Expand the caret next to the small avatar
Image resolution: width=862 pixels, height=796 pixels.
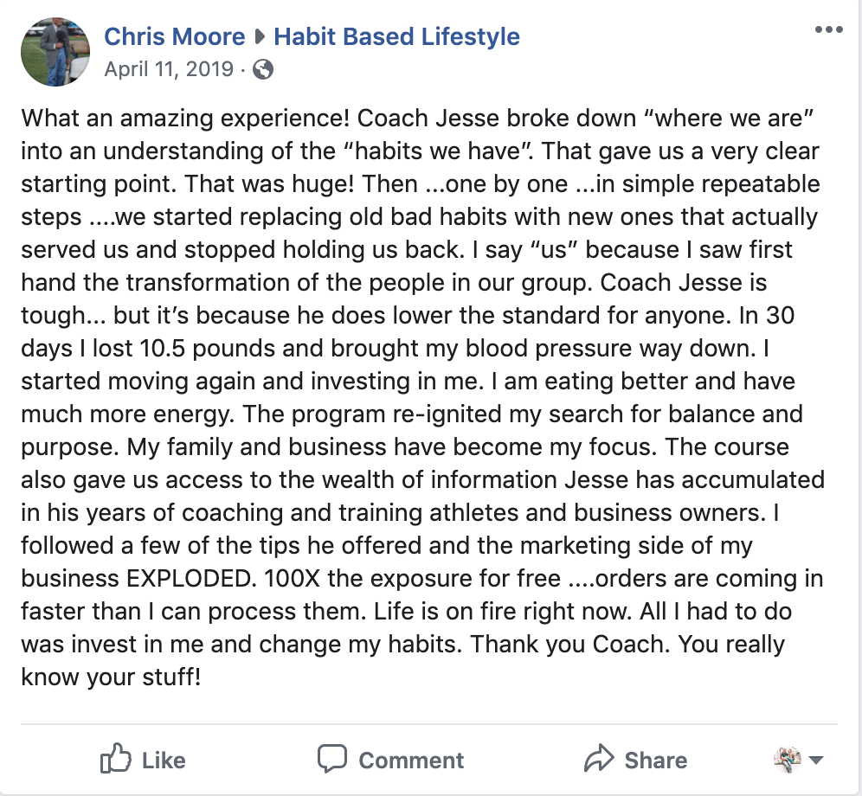pyautogui.click(x=816, y=761)
